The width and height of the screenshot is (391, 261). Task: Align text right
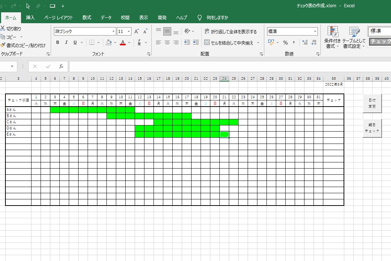pyautogui.click(x=176, y=42)
